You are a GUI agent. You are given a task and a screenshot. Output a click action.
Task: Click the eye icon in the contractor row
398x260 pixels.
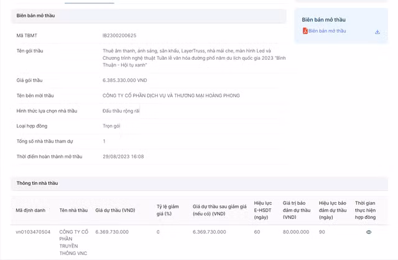click(x=369, y=232)
